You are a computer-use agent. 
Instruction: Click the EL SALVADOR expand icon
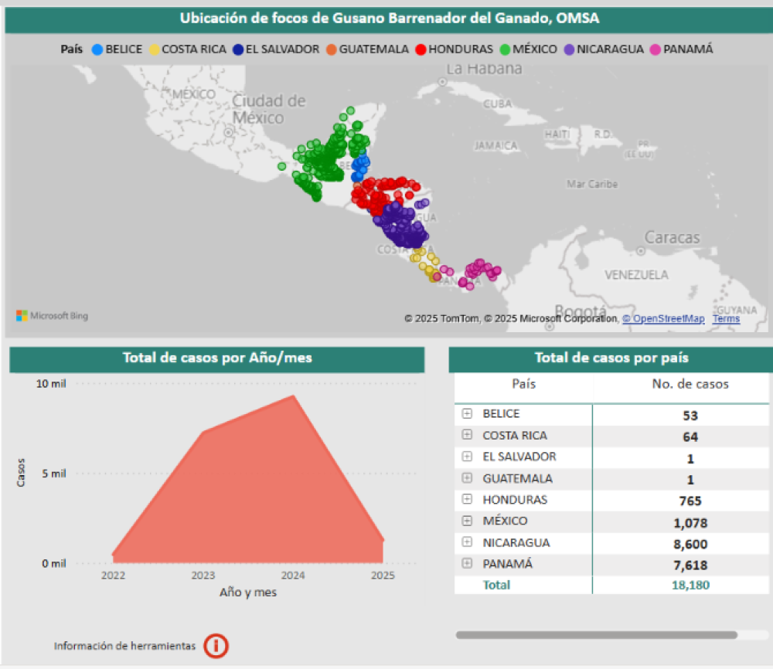[467, 457]
